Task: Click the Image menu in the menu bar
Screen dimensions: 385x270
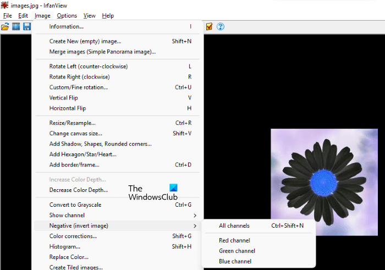Action: pos(42,16)
